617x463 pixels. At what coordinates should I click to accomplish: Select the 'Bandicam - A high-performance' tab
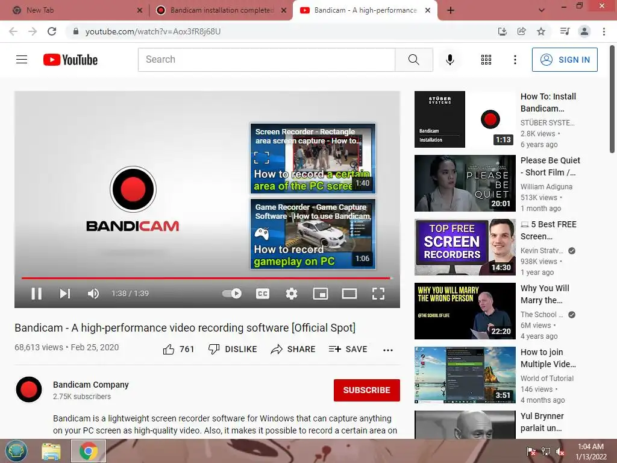tap(365, 10)
